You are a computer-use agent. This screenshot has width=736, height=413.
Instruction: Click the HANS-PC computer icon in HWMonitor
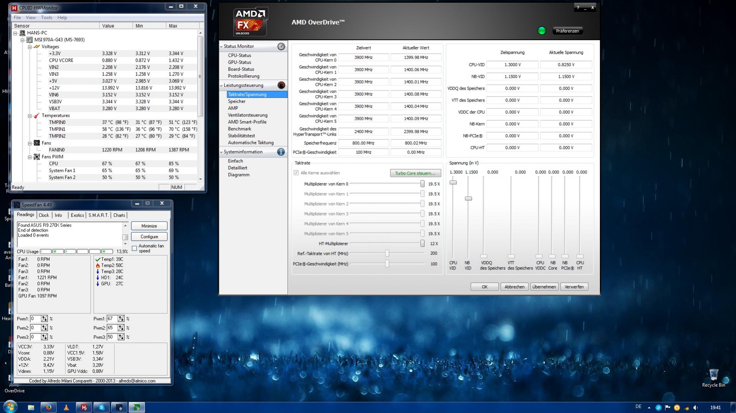pyautogui.click(x=23, y=33)
